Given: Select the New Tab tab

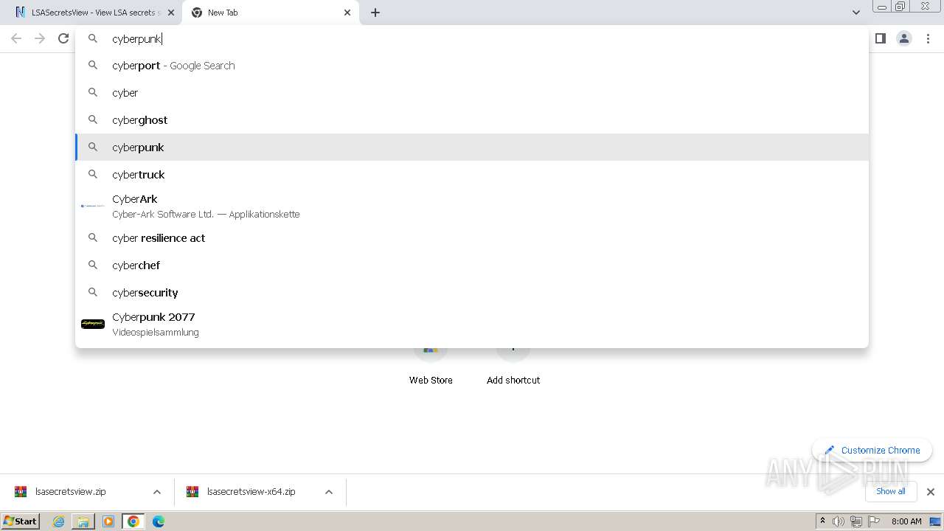Looking at the screenshot, I should [x=271, y=13].
